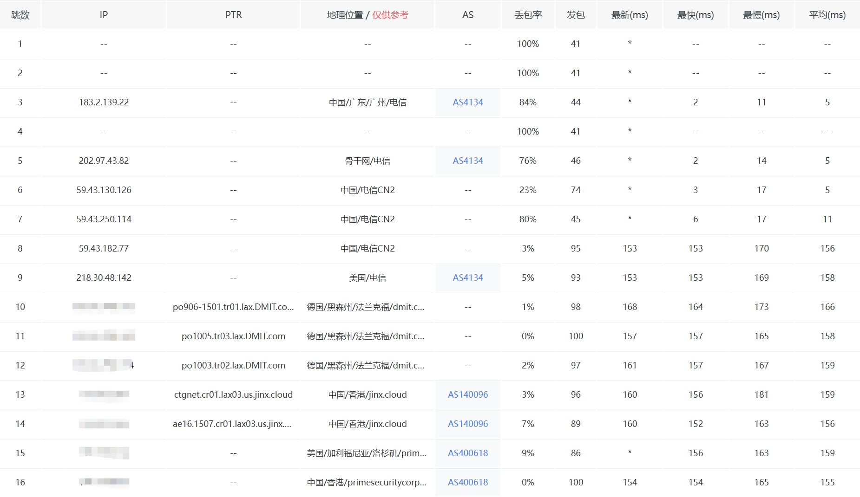Screen dimensions: 860x497
Task: Select IP address 59.43.182.77
Action: 104,248
